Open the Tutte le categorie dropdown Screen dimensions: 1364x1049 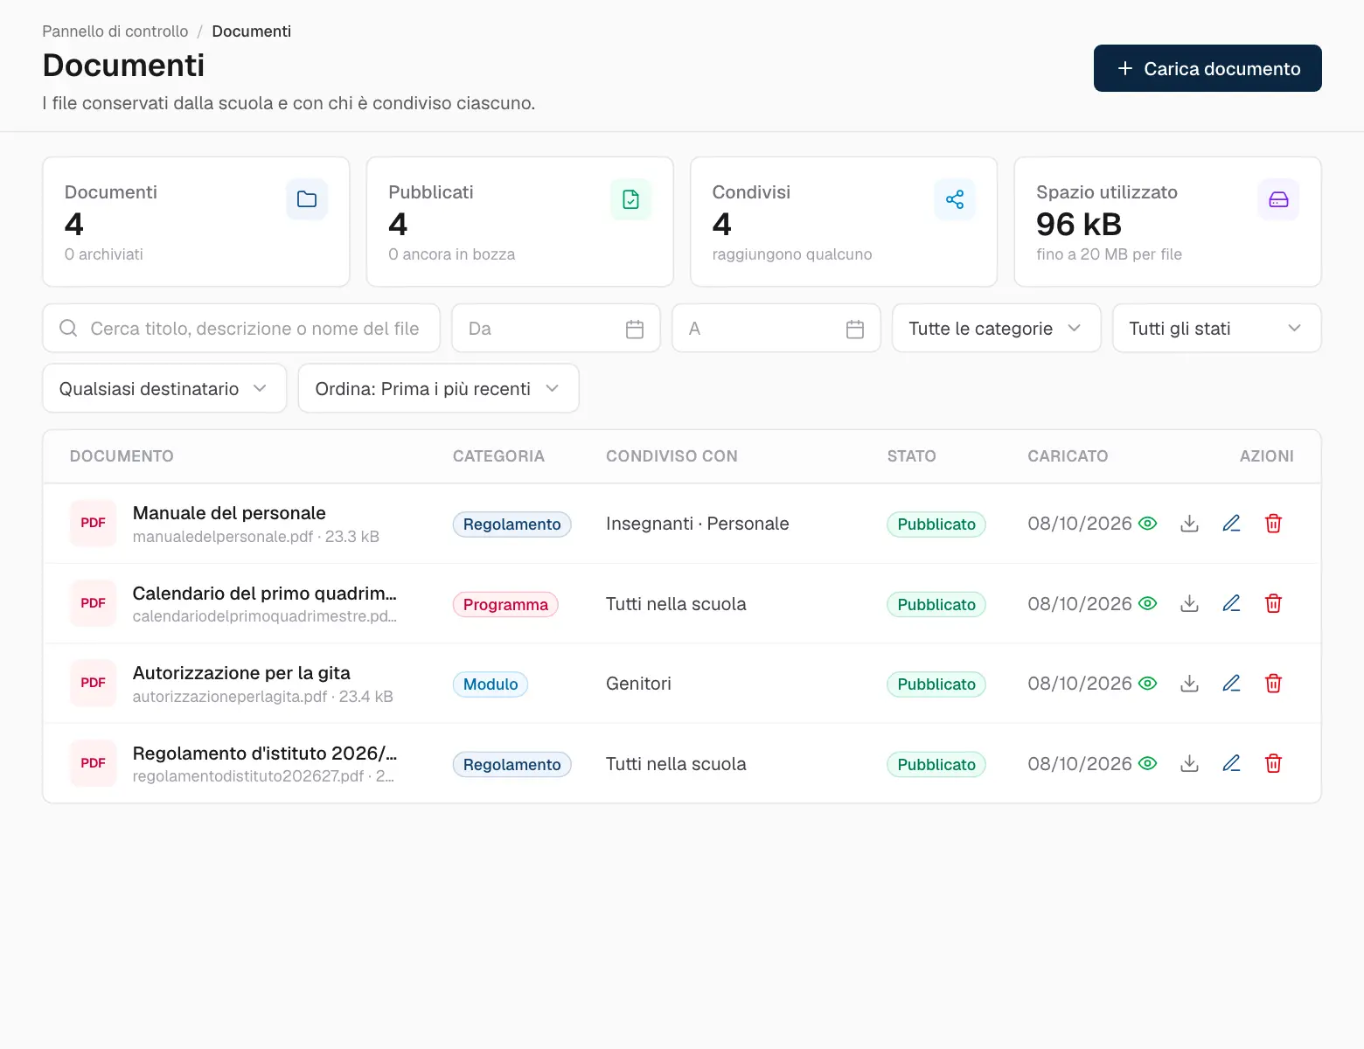pos(996,329)
